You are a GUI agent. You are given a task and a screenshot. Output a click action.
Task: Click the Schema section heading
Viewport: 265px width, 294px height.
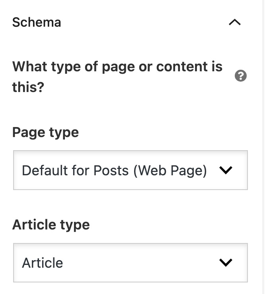[x=37, y=22]
